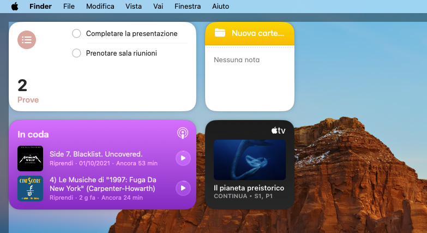Open the Modifica menu
The height and width of the screenshot is (233, 427).
[x=100, y=6]
